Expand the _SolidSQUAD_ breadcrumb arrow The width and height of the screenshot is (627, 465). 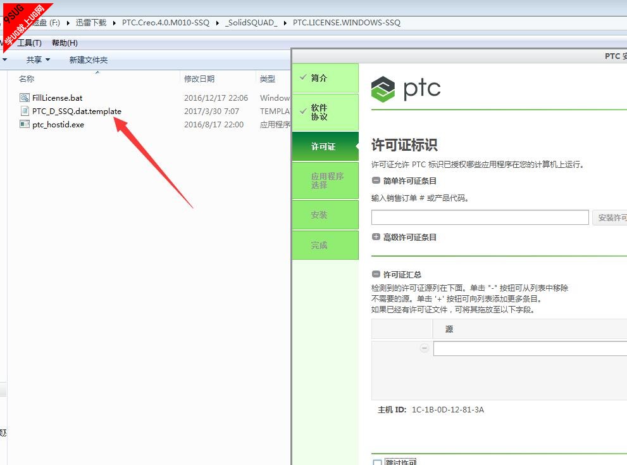[x=285, y=23]
